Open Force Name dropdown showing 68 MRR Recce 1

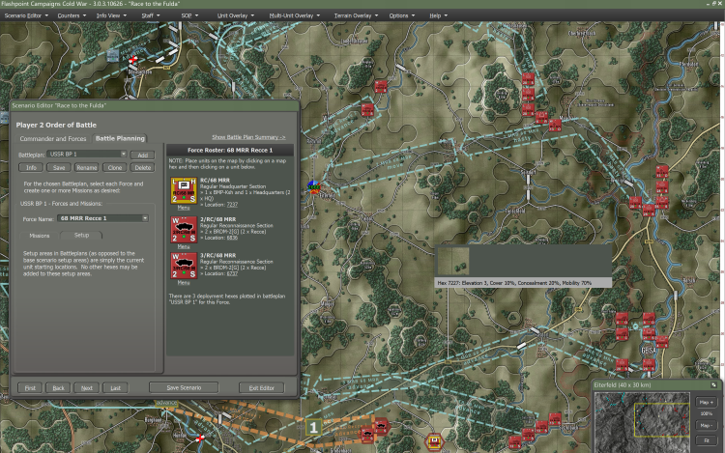coord(102,218)
